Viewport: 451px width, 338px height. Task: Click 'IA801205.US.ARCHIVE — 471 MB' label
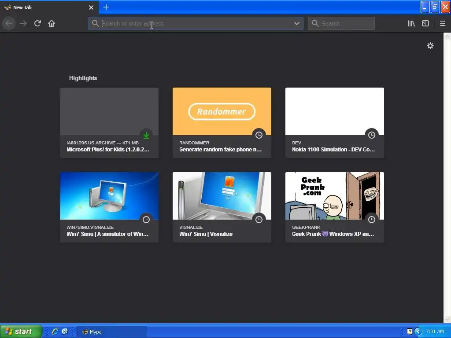pos(102,143)
